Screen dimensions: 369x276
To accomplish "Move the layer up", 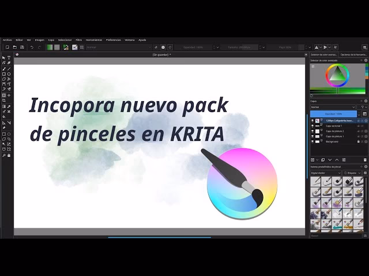I will point(337,160).
